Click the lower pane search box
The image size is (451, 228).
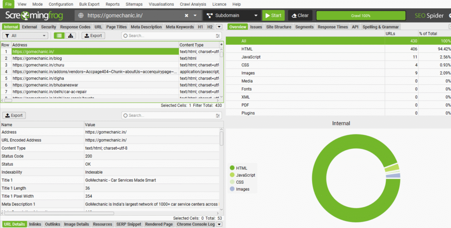(169, 115)
